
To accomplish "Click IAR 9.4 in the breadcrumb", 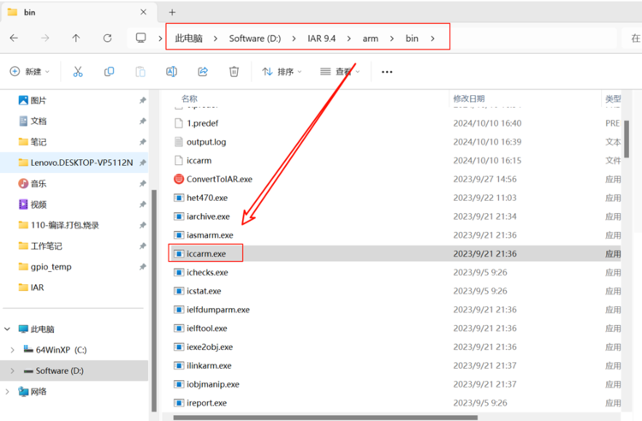I will pyautogui.click(x=321, y=39).
